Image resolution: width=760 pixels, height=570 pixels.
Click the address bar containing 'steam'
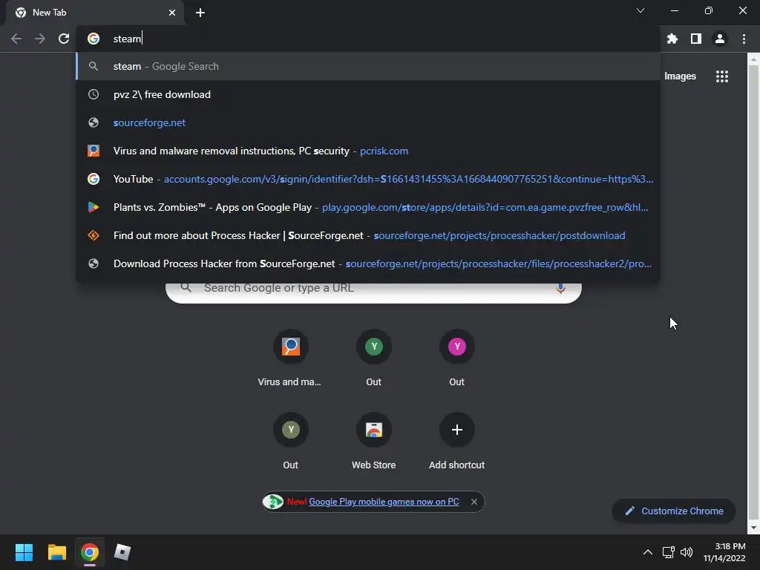[368, 39]
